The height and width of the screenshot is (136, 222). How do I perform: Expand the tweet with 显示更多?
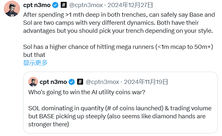[35, 63]
